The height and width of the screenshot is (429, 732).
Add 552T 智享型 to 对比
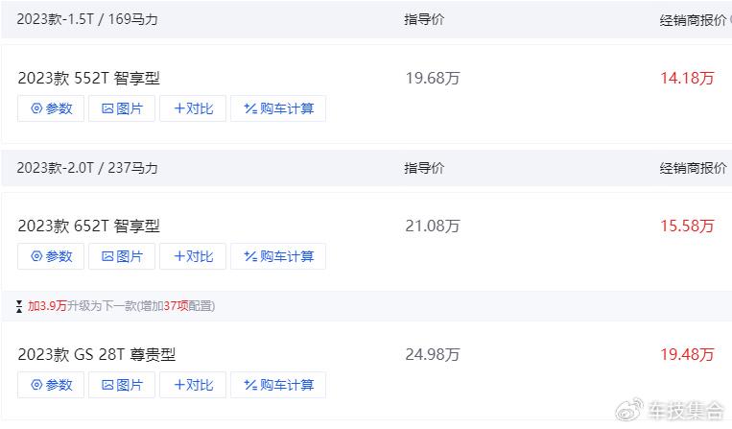pyautogui.click(x=193, y=108)
